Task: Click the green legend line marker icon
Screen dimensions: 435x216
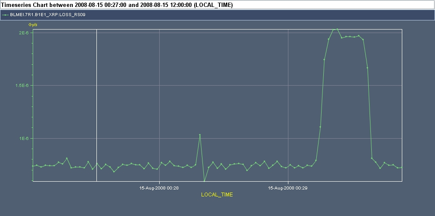Action: (5, 15)
